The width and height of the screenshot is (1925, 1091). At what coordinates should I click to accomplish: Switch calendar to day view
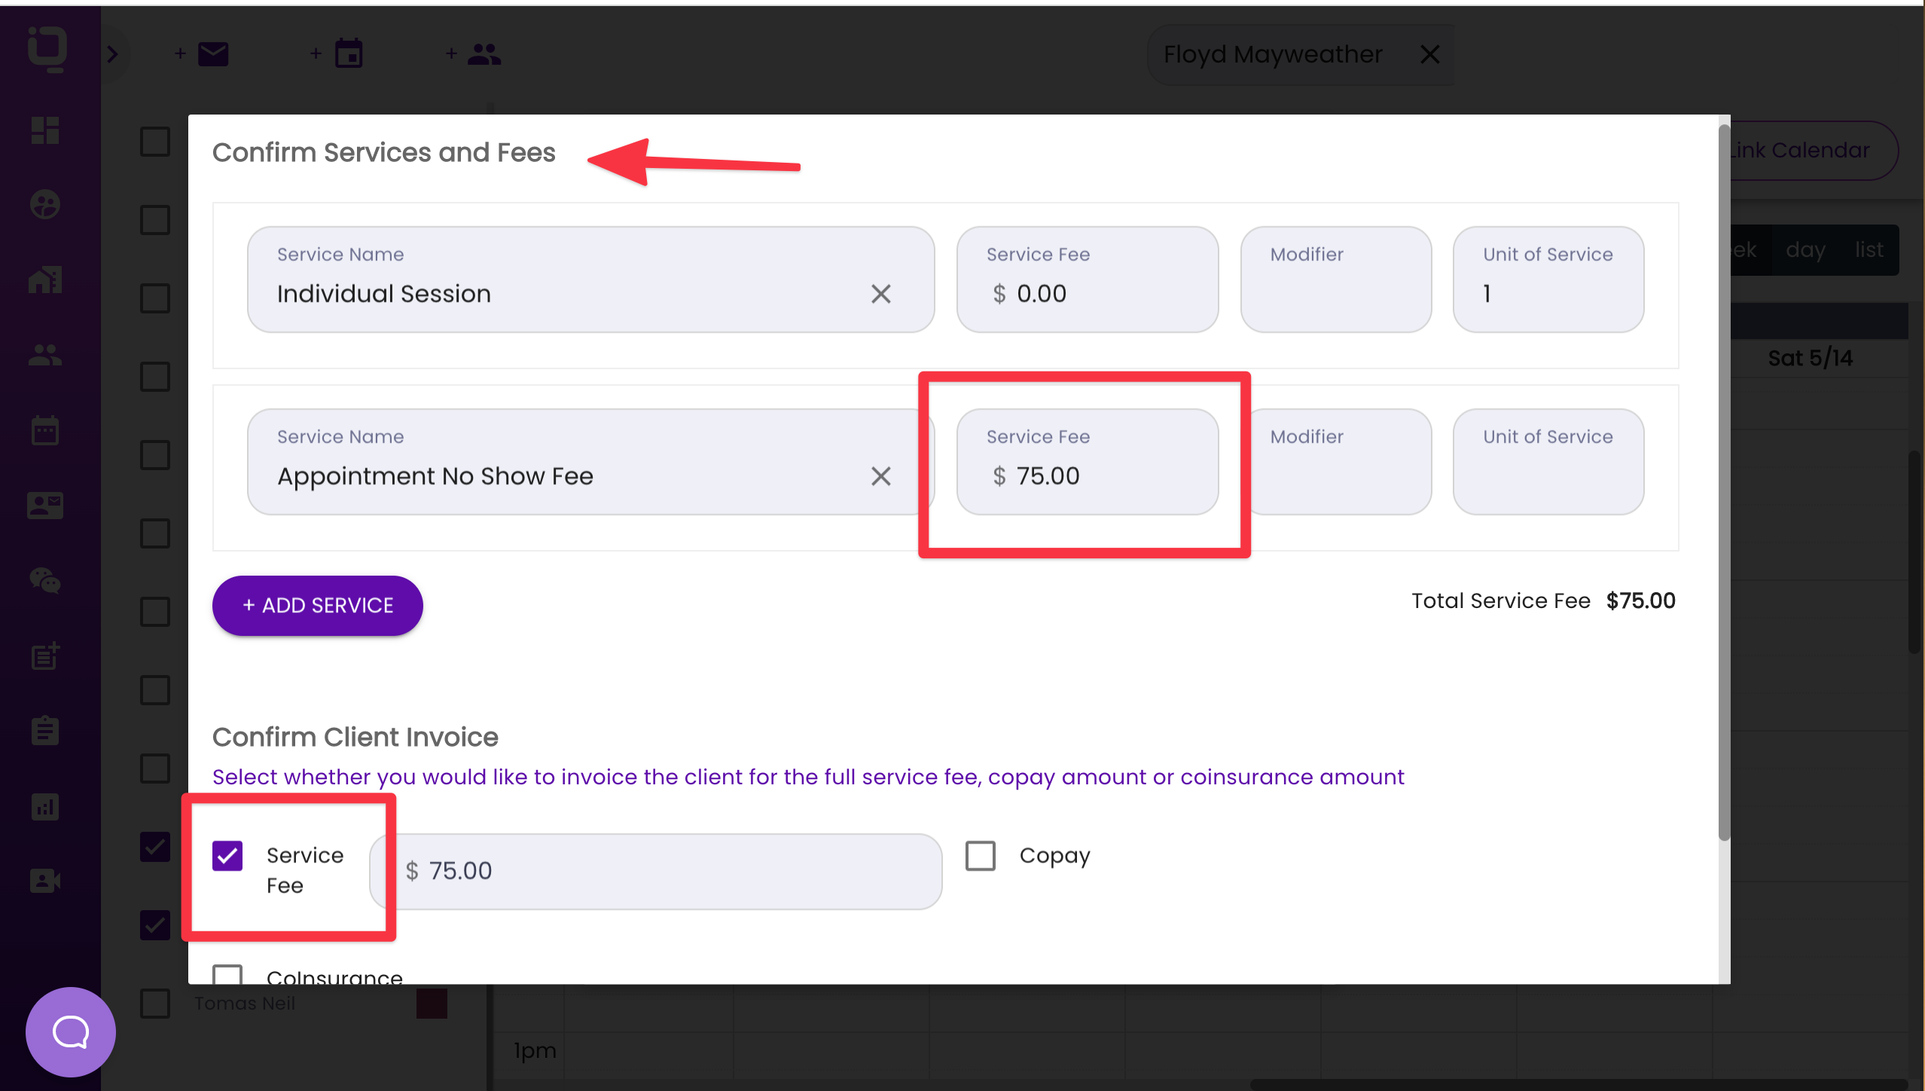pyautogui.click(x=1804, y=249)
